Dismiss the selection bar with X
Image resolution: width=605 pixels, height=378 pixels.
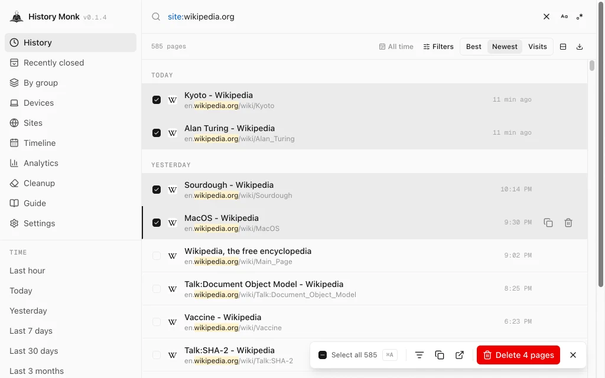[573, 355]
